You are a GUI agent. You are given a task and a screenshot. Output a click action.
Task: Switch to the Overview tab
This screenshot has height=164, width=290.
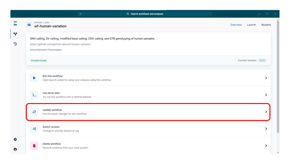point(236,25)
